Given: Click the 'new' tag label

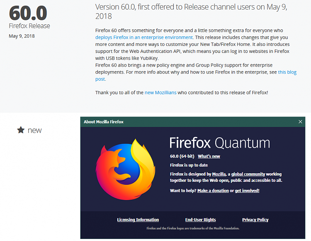Looking at the screenshot, I should 34,131.
